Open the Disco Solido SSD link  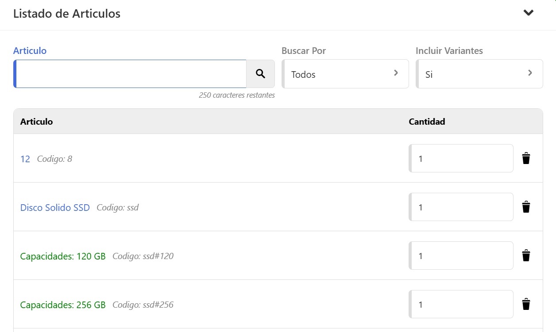pyautogui.click(x=55, y=207)
